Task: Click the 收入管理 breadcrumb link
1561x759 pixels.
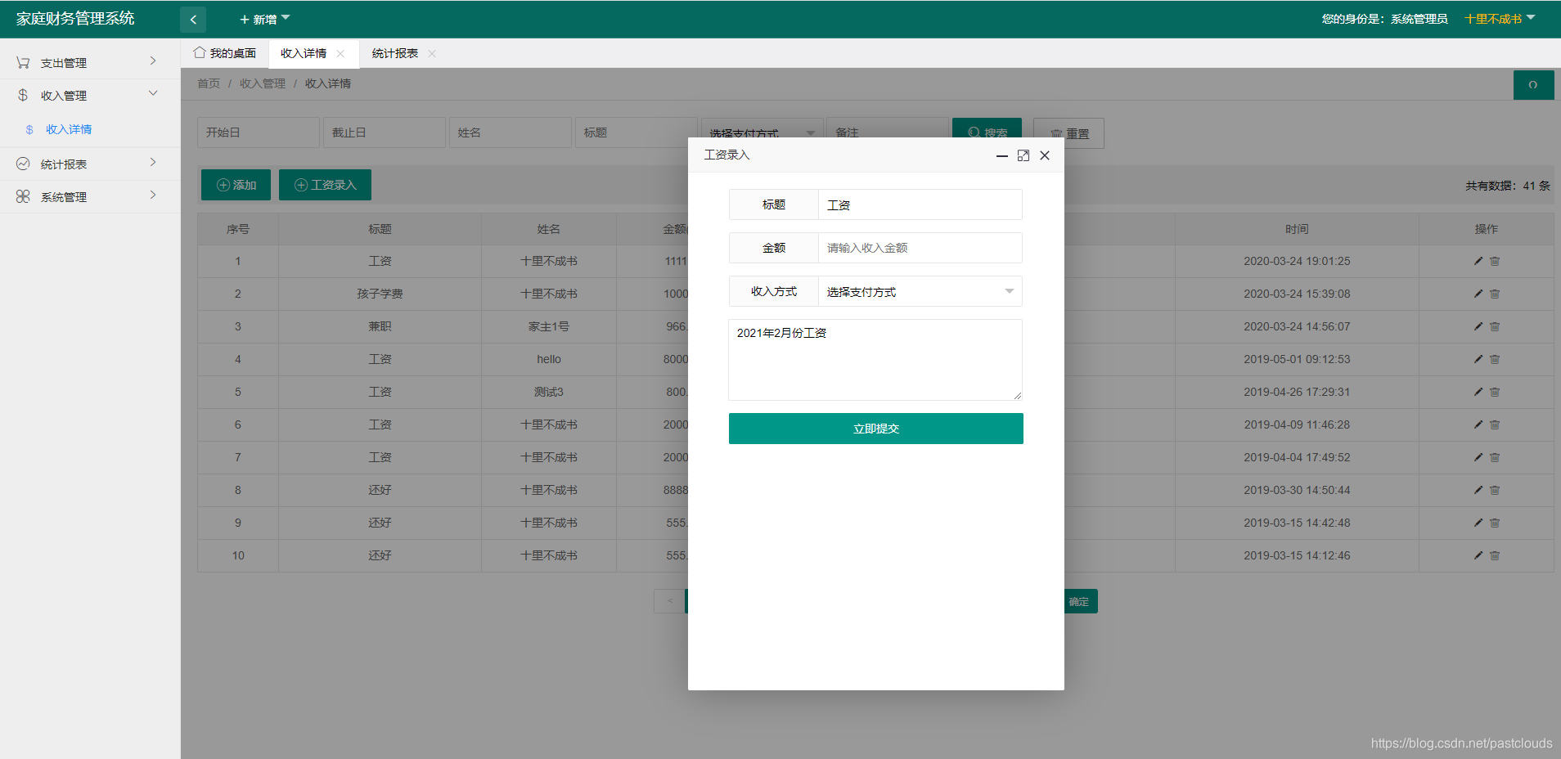Action: pyautogui.click(x=263, y=83)
